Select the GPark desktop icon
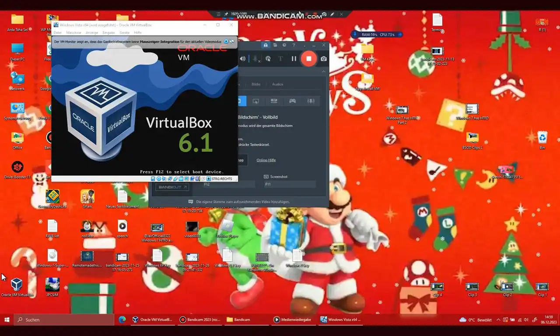This screenshot has width=560, height=336. coord(87,199)
